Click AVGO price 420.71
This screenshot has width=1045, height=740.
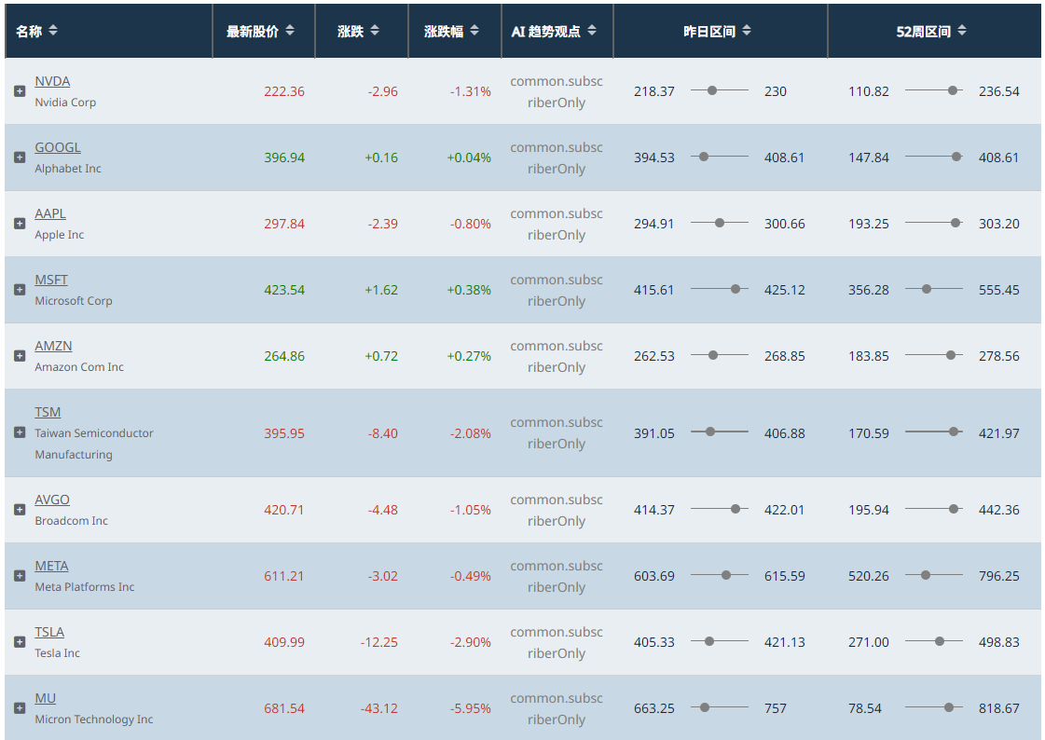(x=284, y=510)
